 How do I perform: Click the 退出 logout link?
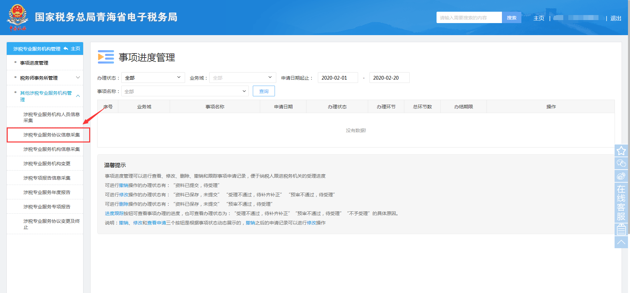[616, 18]
